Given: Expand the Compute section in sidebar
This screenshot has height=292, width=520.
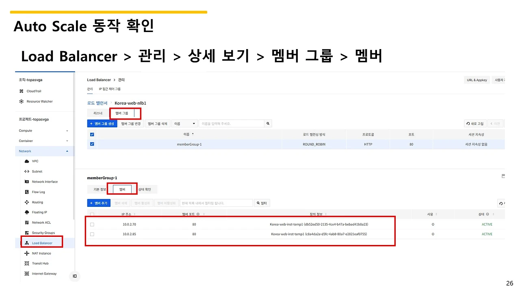Looking at the screenshot, I should tap(45, 131).
